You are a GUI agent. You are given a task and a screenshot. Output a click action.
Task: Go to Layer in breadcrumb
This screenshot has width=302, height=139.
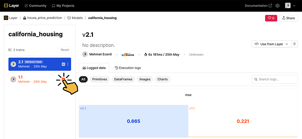[x=11, y=18]
